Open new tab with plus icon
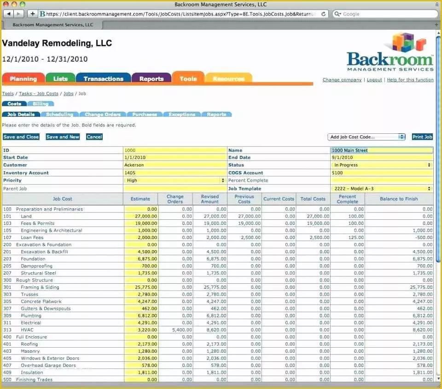442x389 pixels. pos(436,25)
